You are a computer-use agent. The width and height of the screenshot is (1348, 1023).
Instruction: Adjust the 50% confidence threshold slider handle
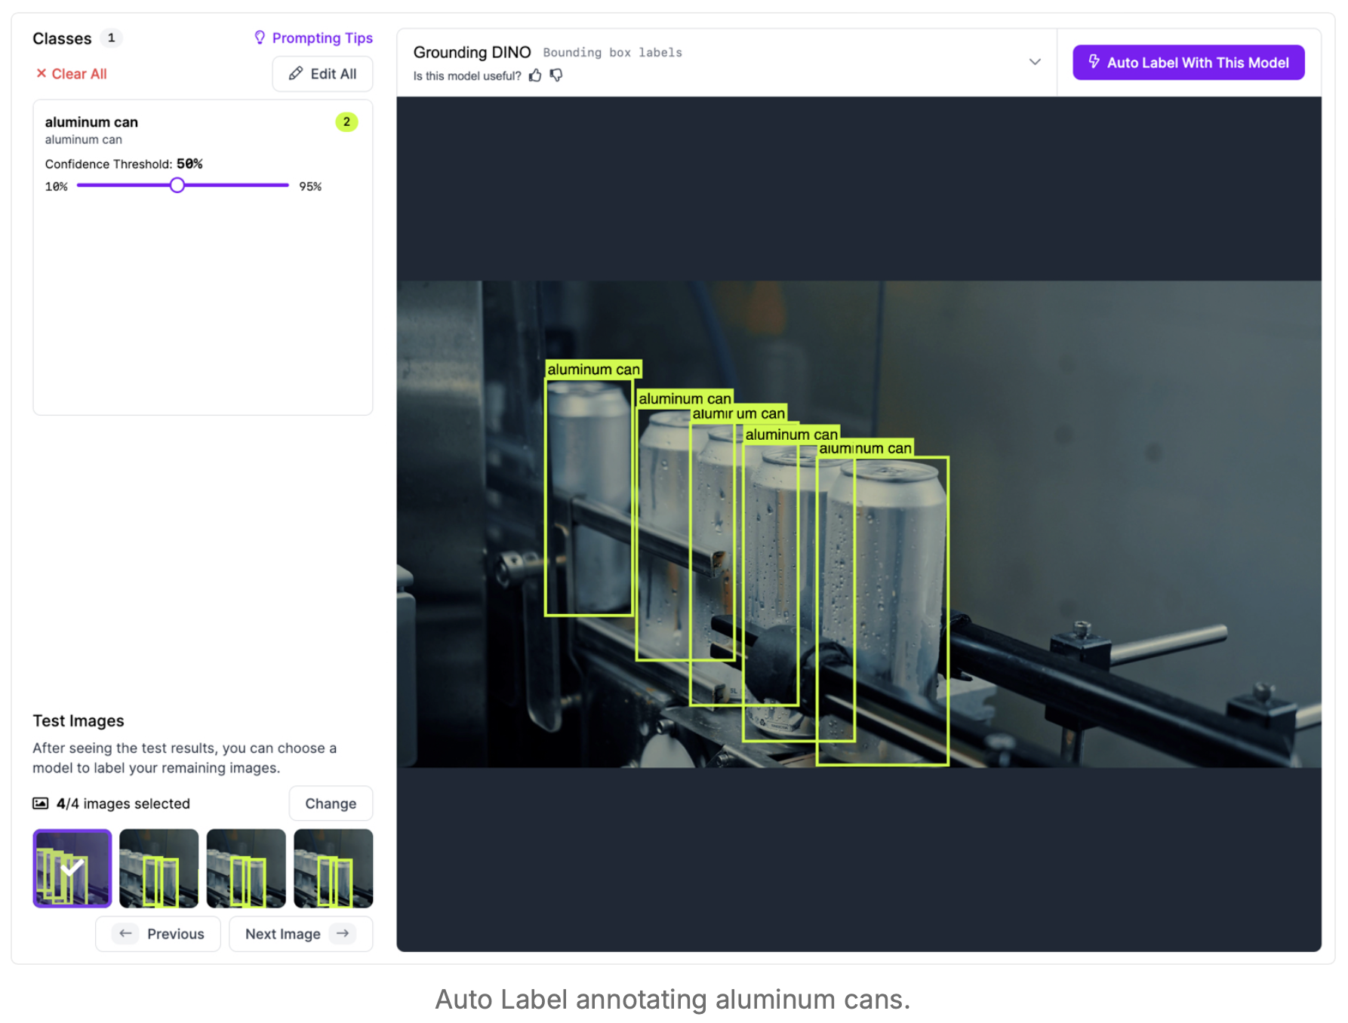tap(177, 185)
